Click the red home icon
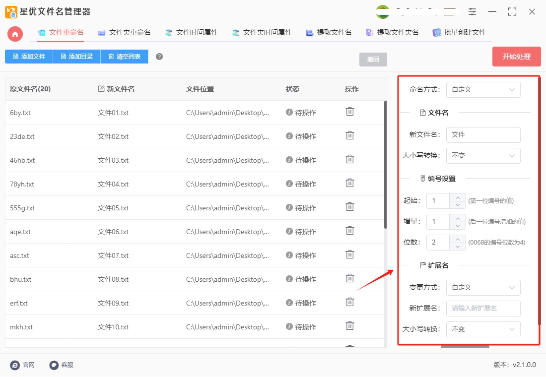The width and height of the screenshot is (546, 377). (15, 34)
